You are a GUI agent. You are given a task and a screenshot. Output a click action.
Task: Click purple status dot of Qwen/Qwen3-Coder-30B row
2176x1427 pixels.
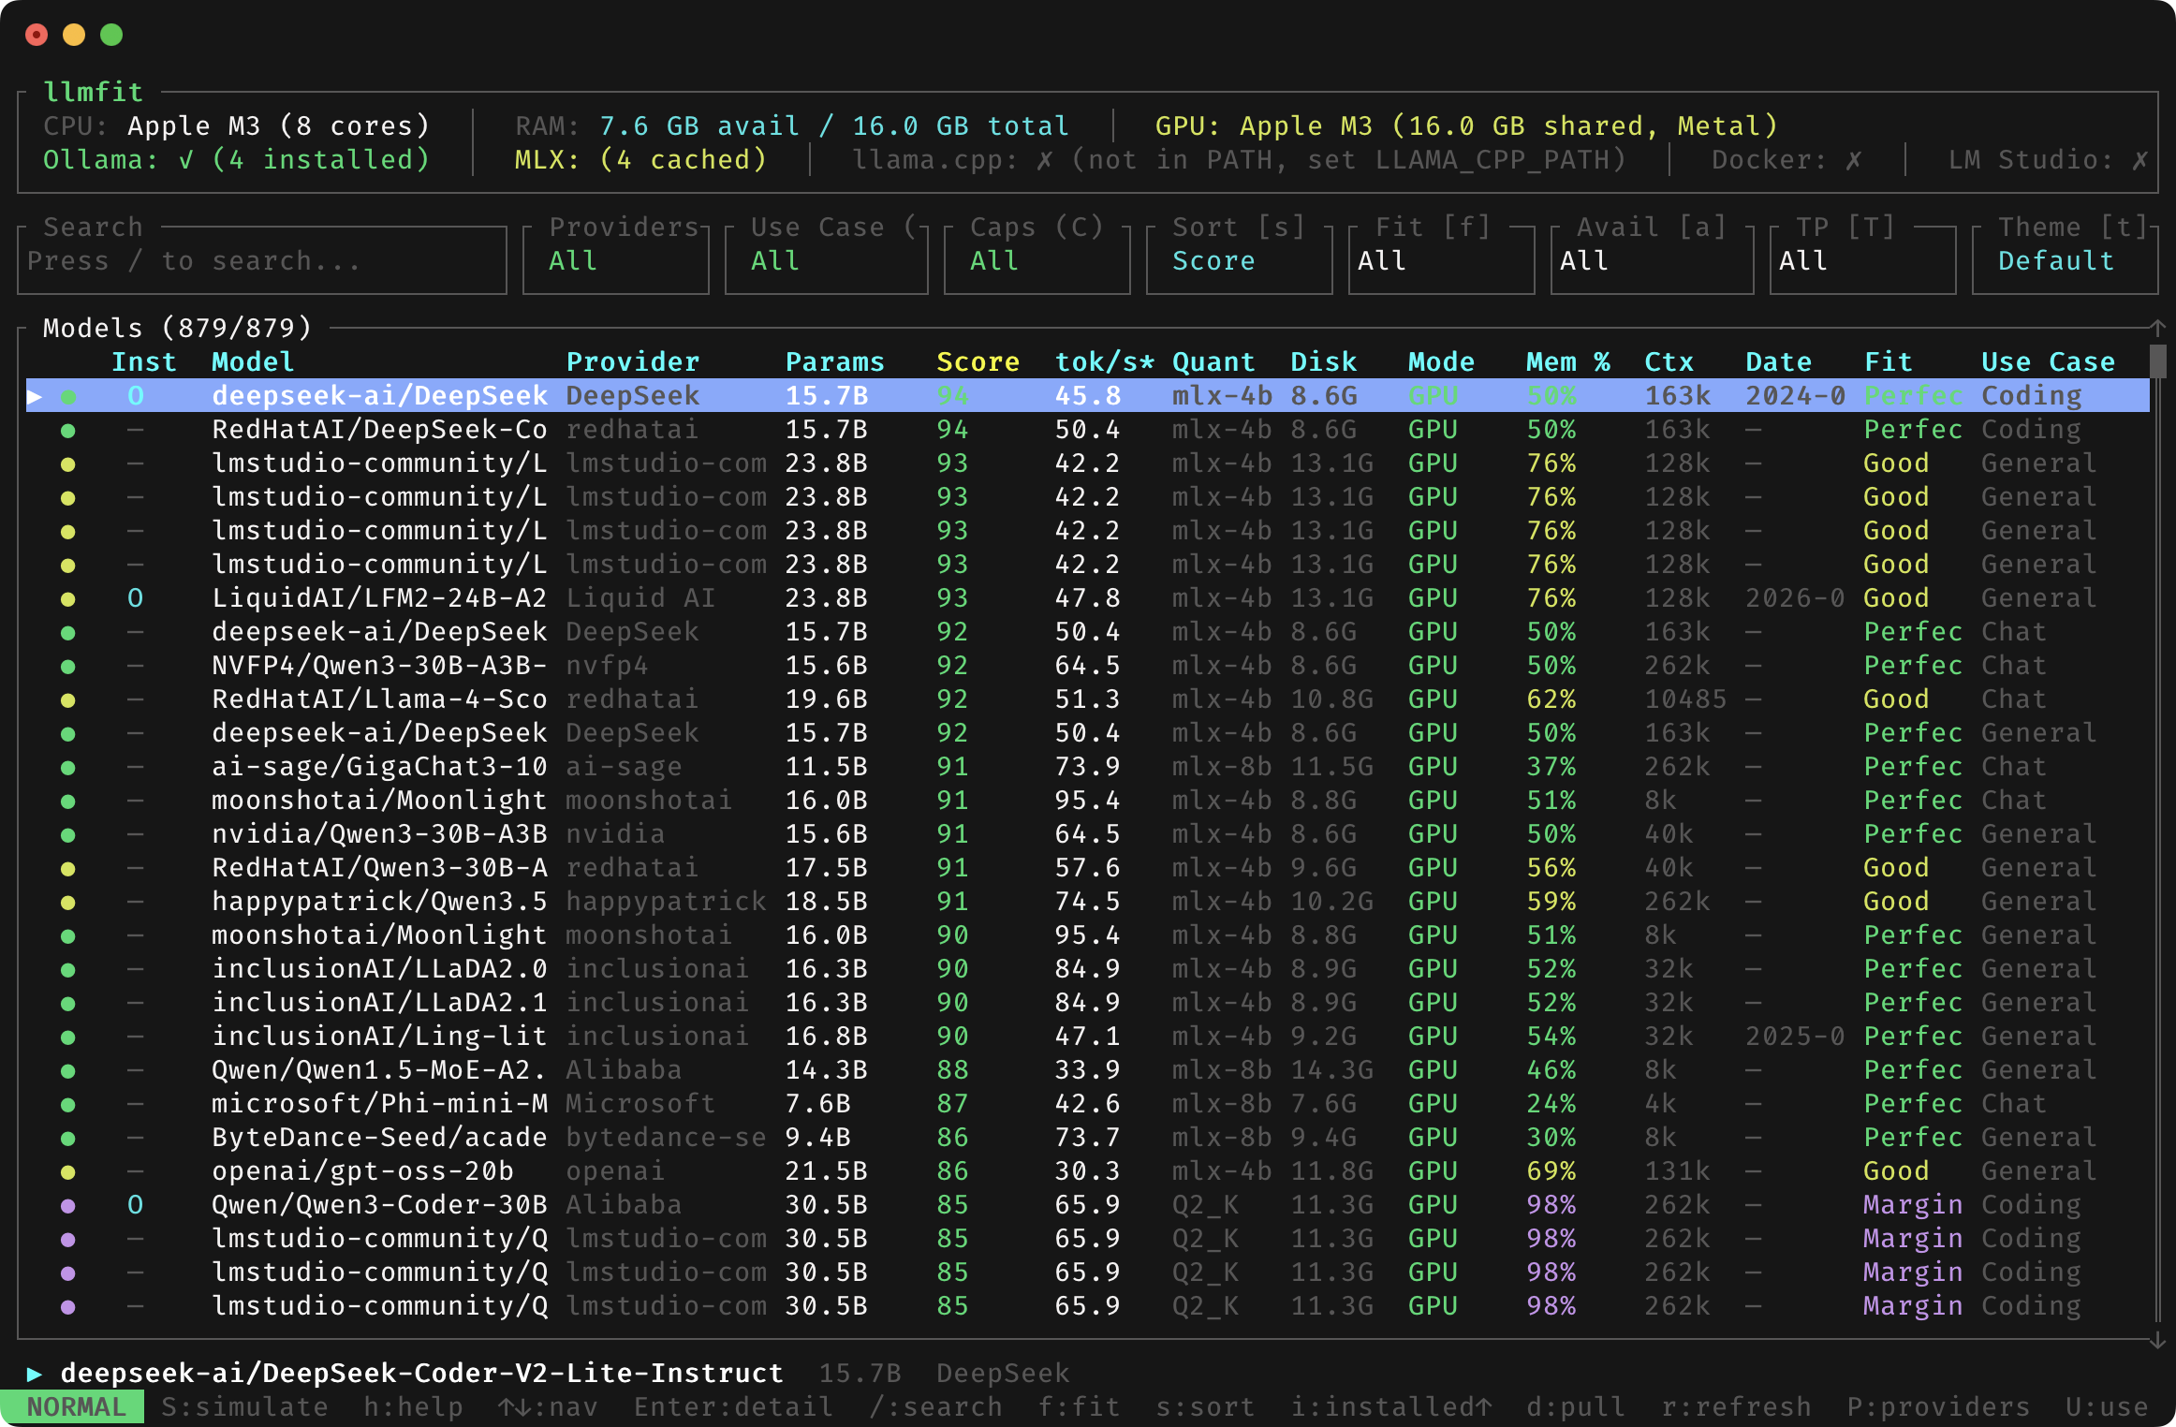[x=68, y=1206]
